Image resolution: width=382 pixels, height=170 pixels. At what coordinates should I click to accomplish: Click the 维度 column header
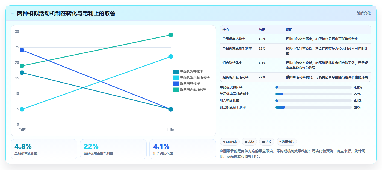click(x=226, y=30)
